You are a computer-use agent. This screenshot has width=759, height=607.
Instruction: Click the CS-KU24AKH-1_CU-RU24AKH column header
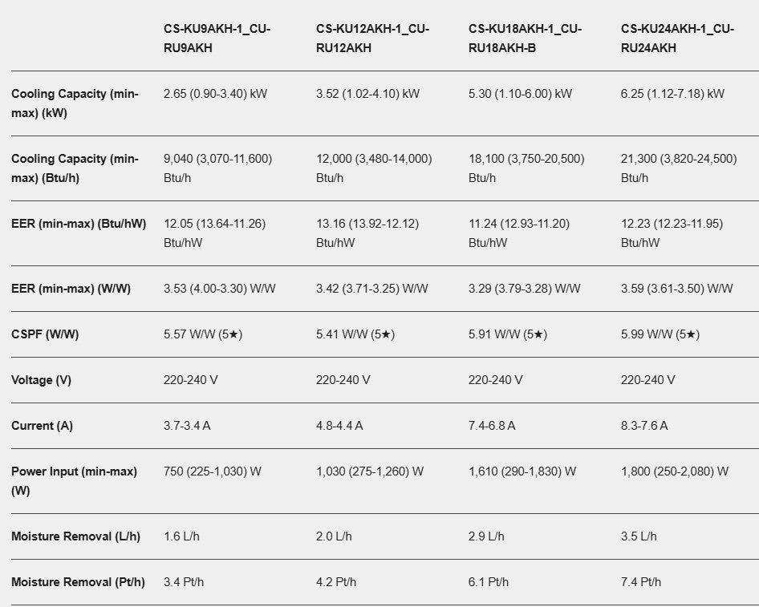coord(678,38)
